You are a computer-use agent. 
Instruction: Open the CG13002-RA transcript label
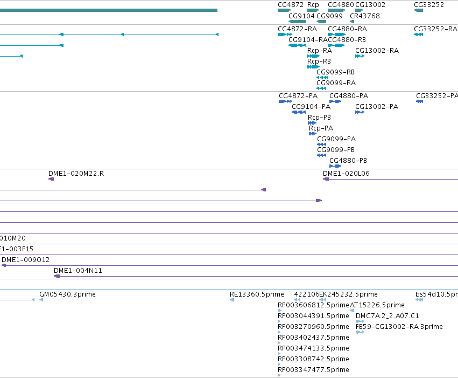coord(377,51)
